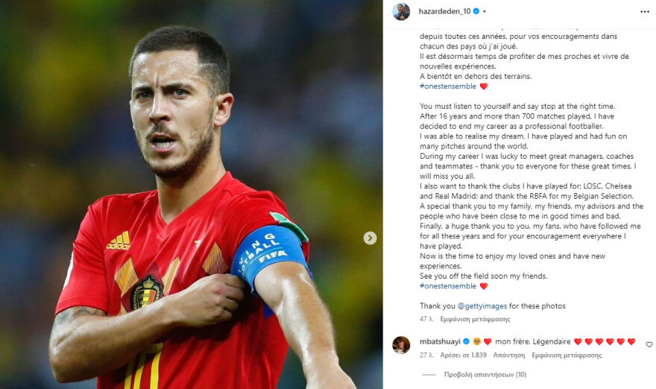Screen dimensions: 656x389
Task: Click hazardeden_10 profile avatar
Action: (x=401, y=12)
